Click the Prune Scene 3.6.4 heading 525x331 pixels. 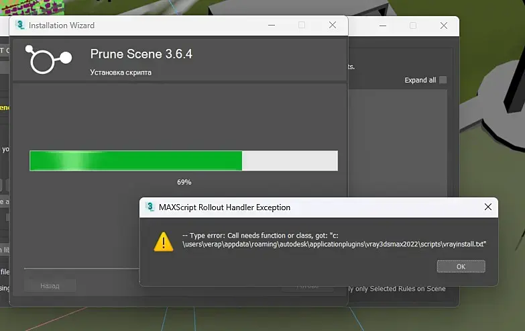pyautogui.click(x=141, y=54)
